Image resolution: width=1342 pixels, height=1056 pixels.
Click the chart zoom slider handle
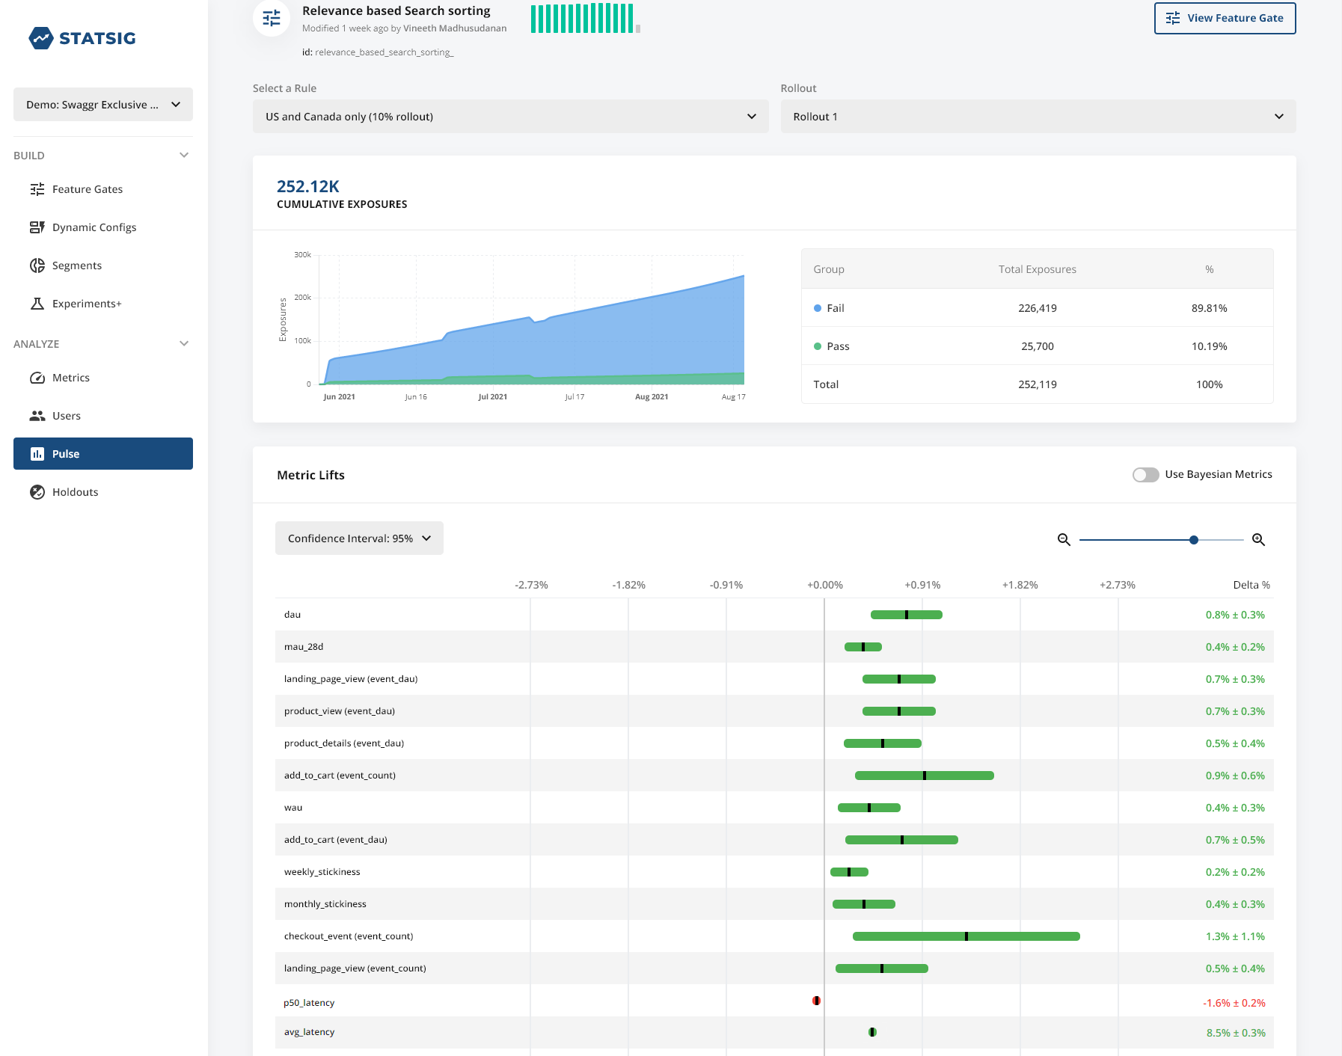[x=1194, y=540]
